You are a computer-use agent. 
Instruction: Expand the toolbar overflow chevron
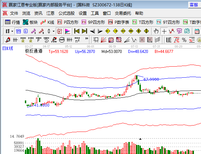87,38
